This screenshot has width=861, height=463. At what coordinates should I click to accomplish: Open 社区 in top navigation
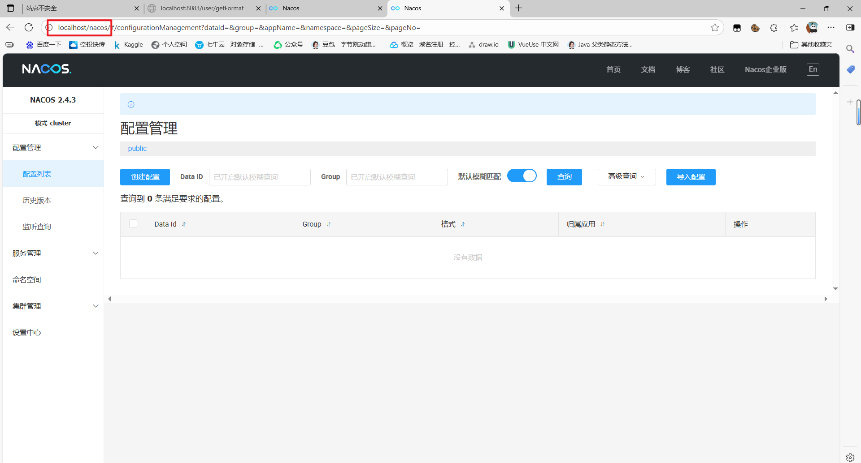pos(717,69)
